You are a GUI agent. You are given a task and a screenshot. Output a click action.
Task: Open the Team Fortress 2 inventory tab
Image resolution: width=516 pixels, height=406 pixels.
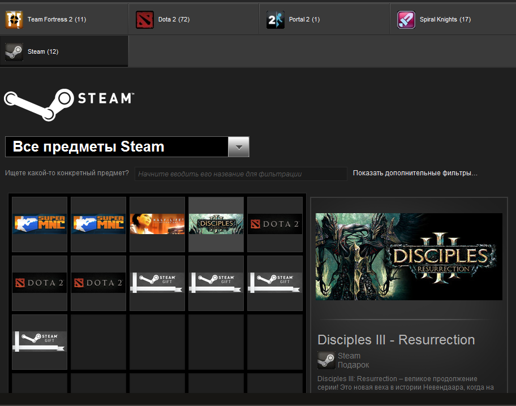(x=64, y=19)
